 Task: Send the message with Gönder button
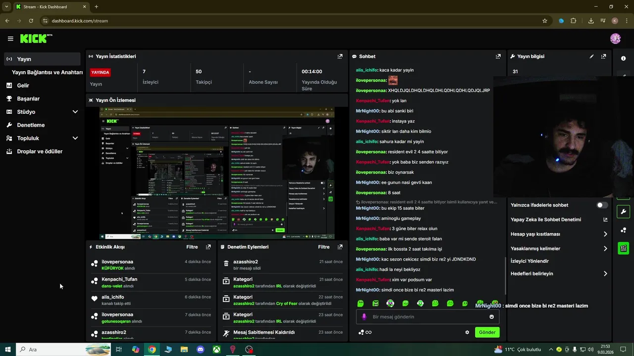[487, 332]
